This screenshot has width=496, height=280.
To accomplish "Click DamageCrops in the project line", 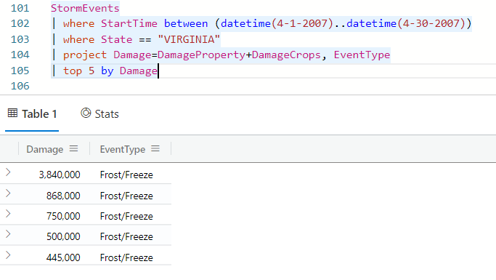I will pyautogui.click(x=286, y=55).
